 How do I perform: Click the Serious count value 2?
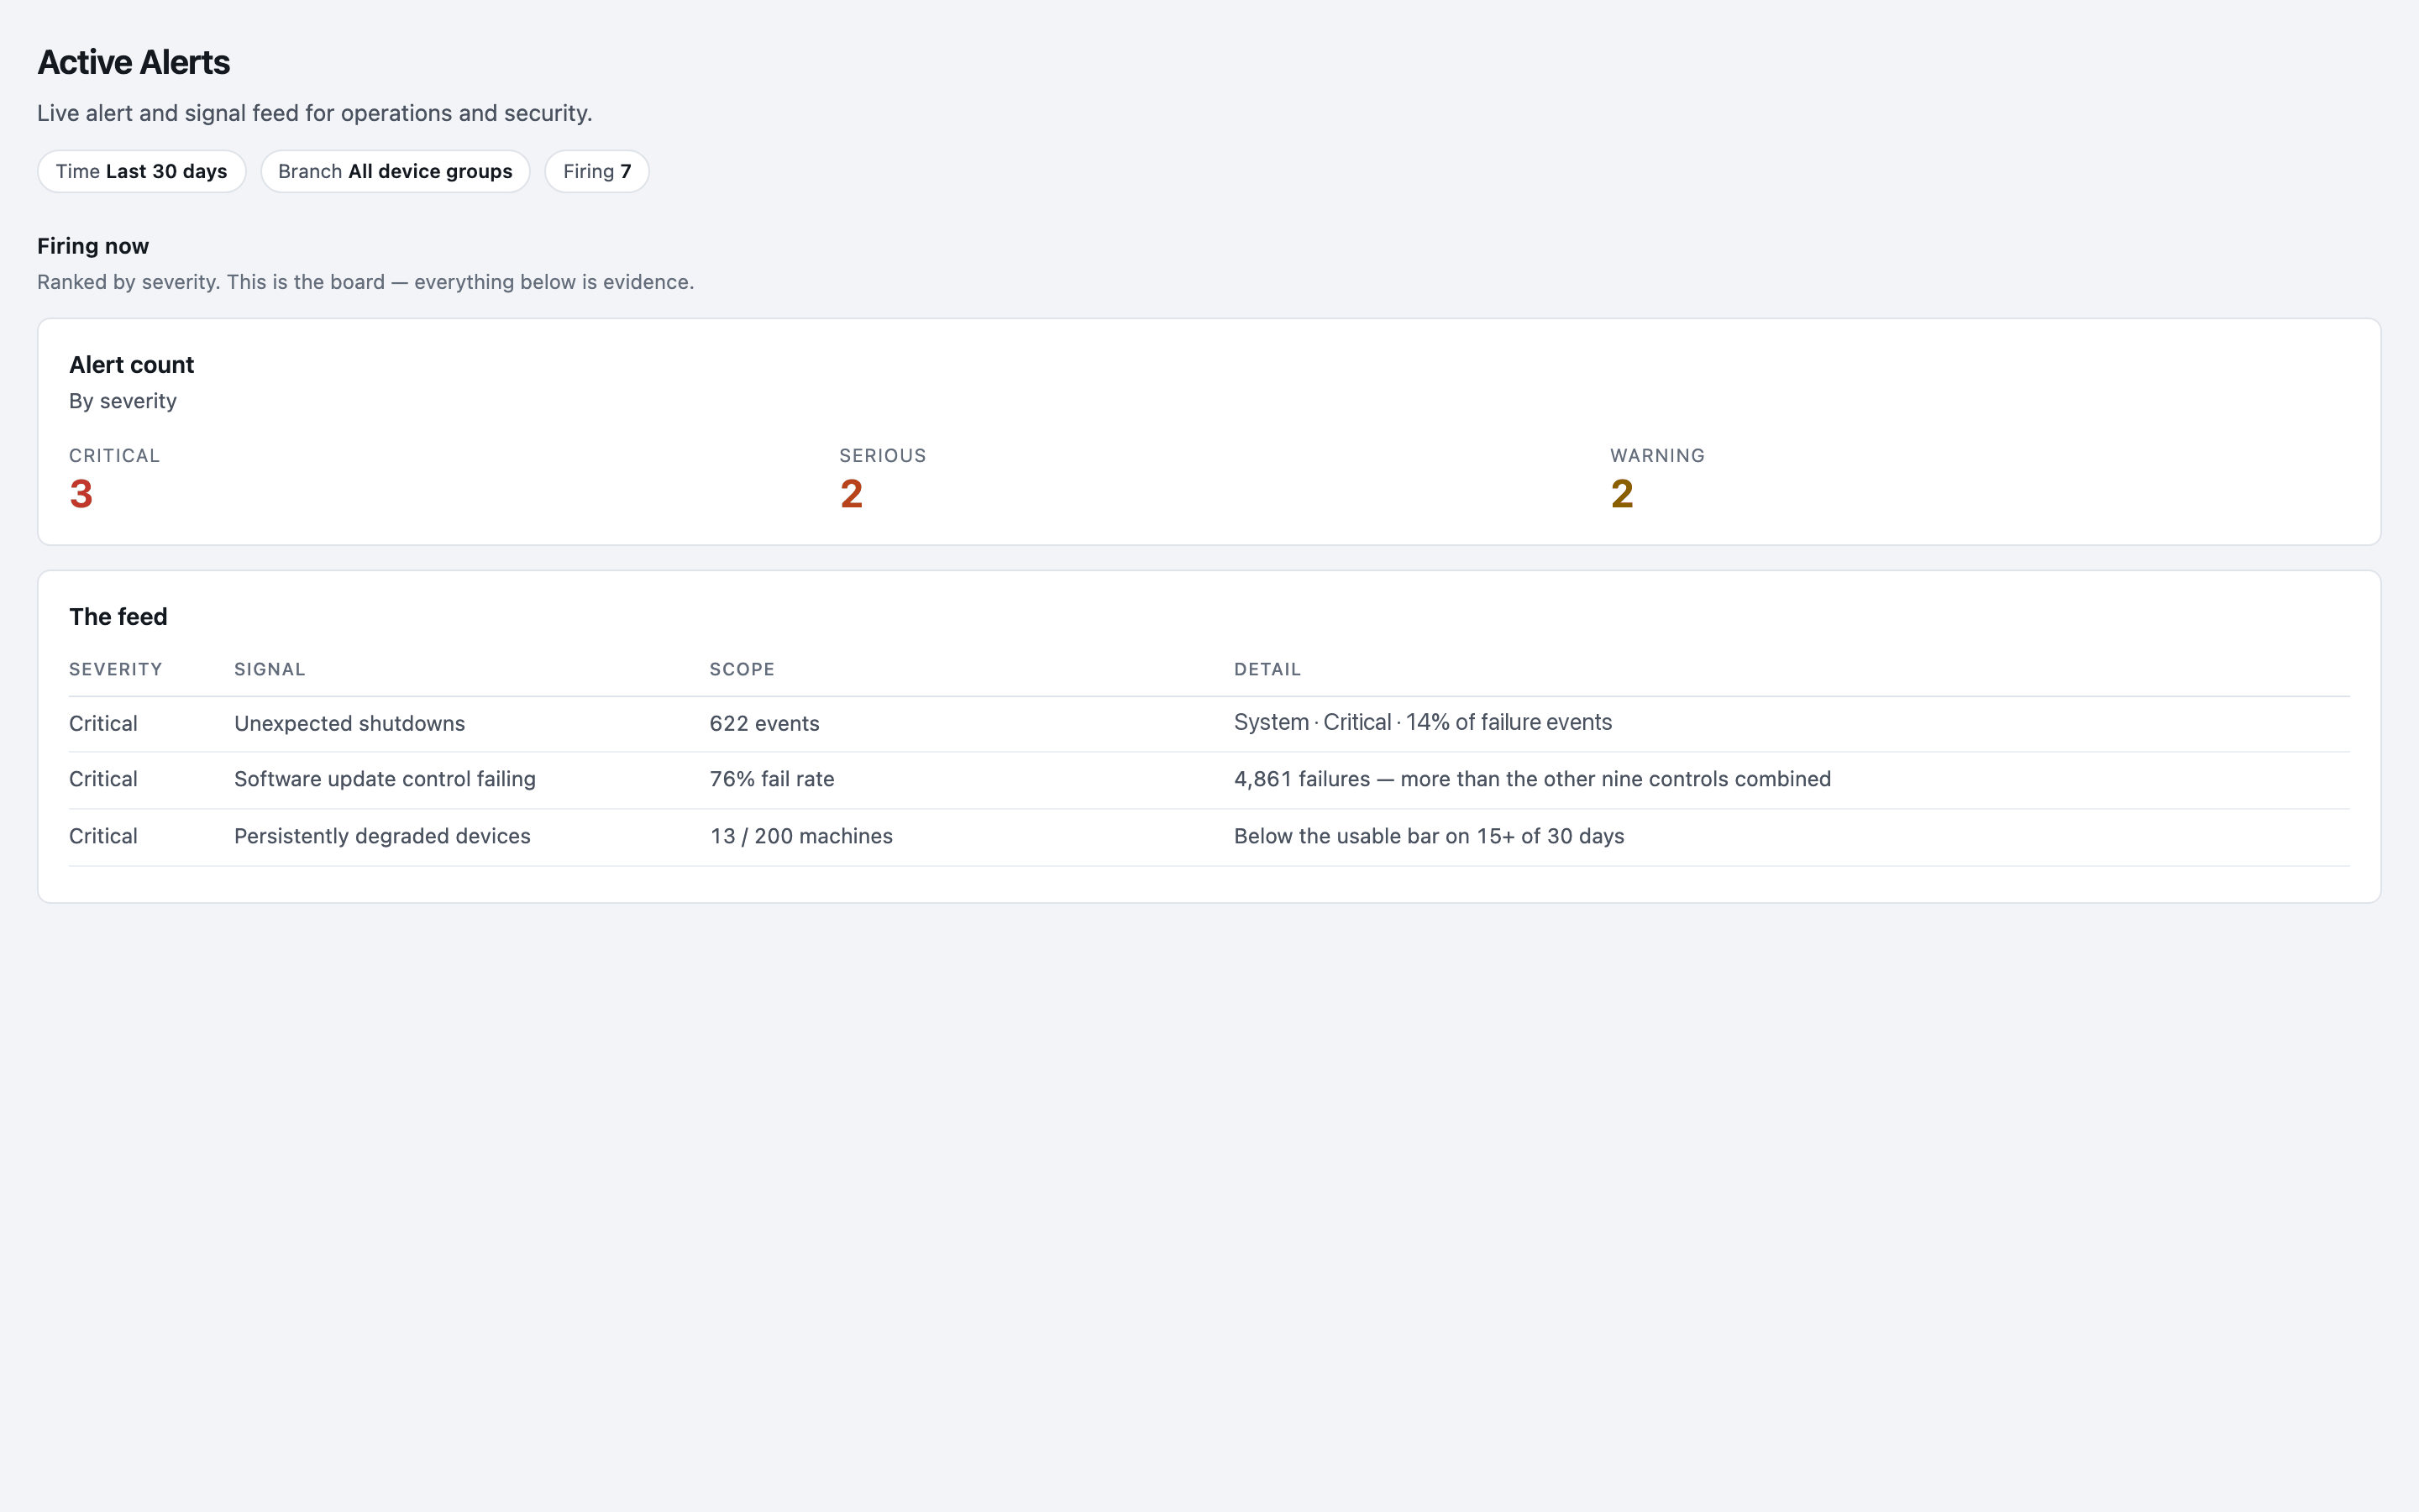tap(852, 494)
